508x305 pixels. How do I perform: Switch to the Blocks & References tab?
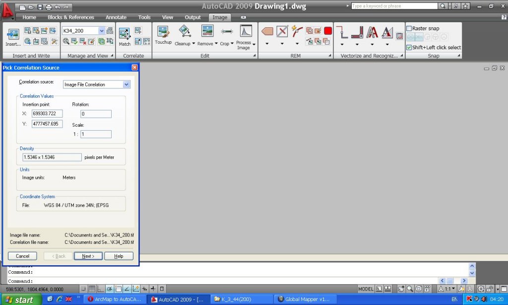pos(70,17)
